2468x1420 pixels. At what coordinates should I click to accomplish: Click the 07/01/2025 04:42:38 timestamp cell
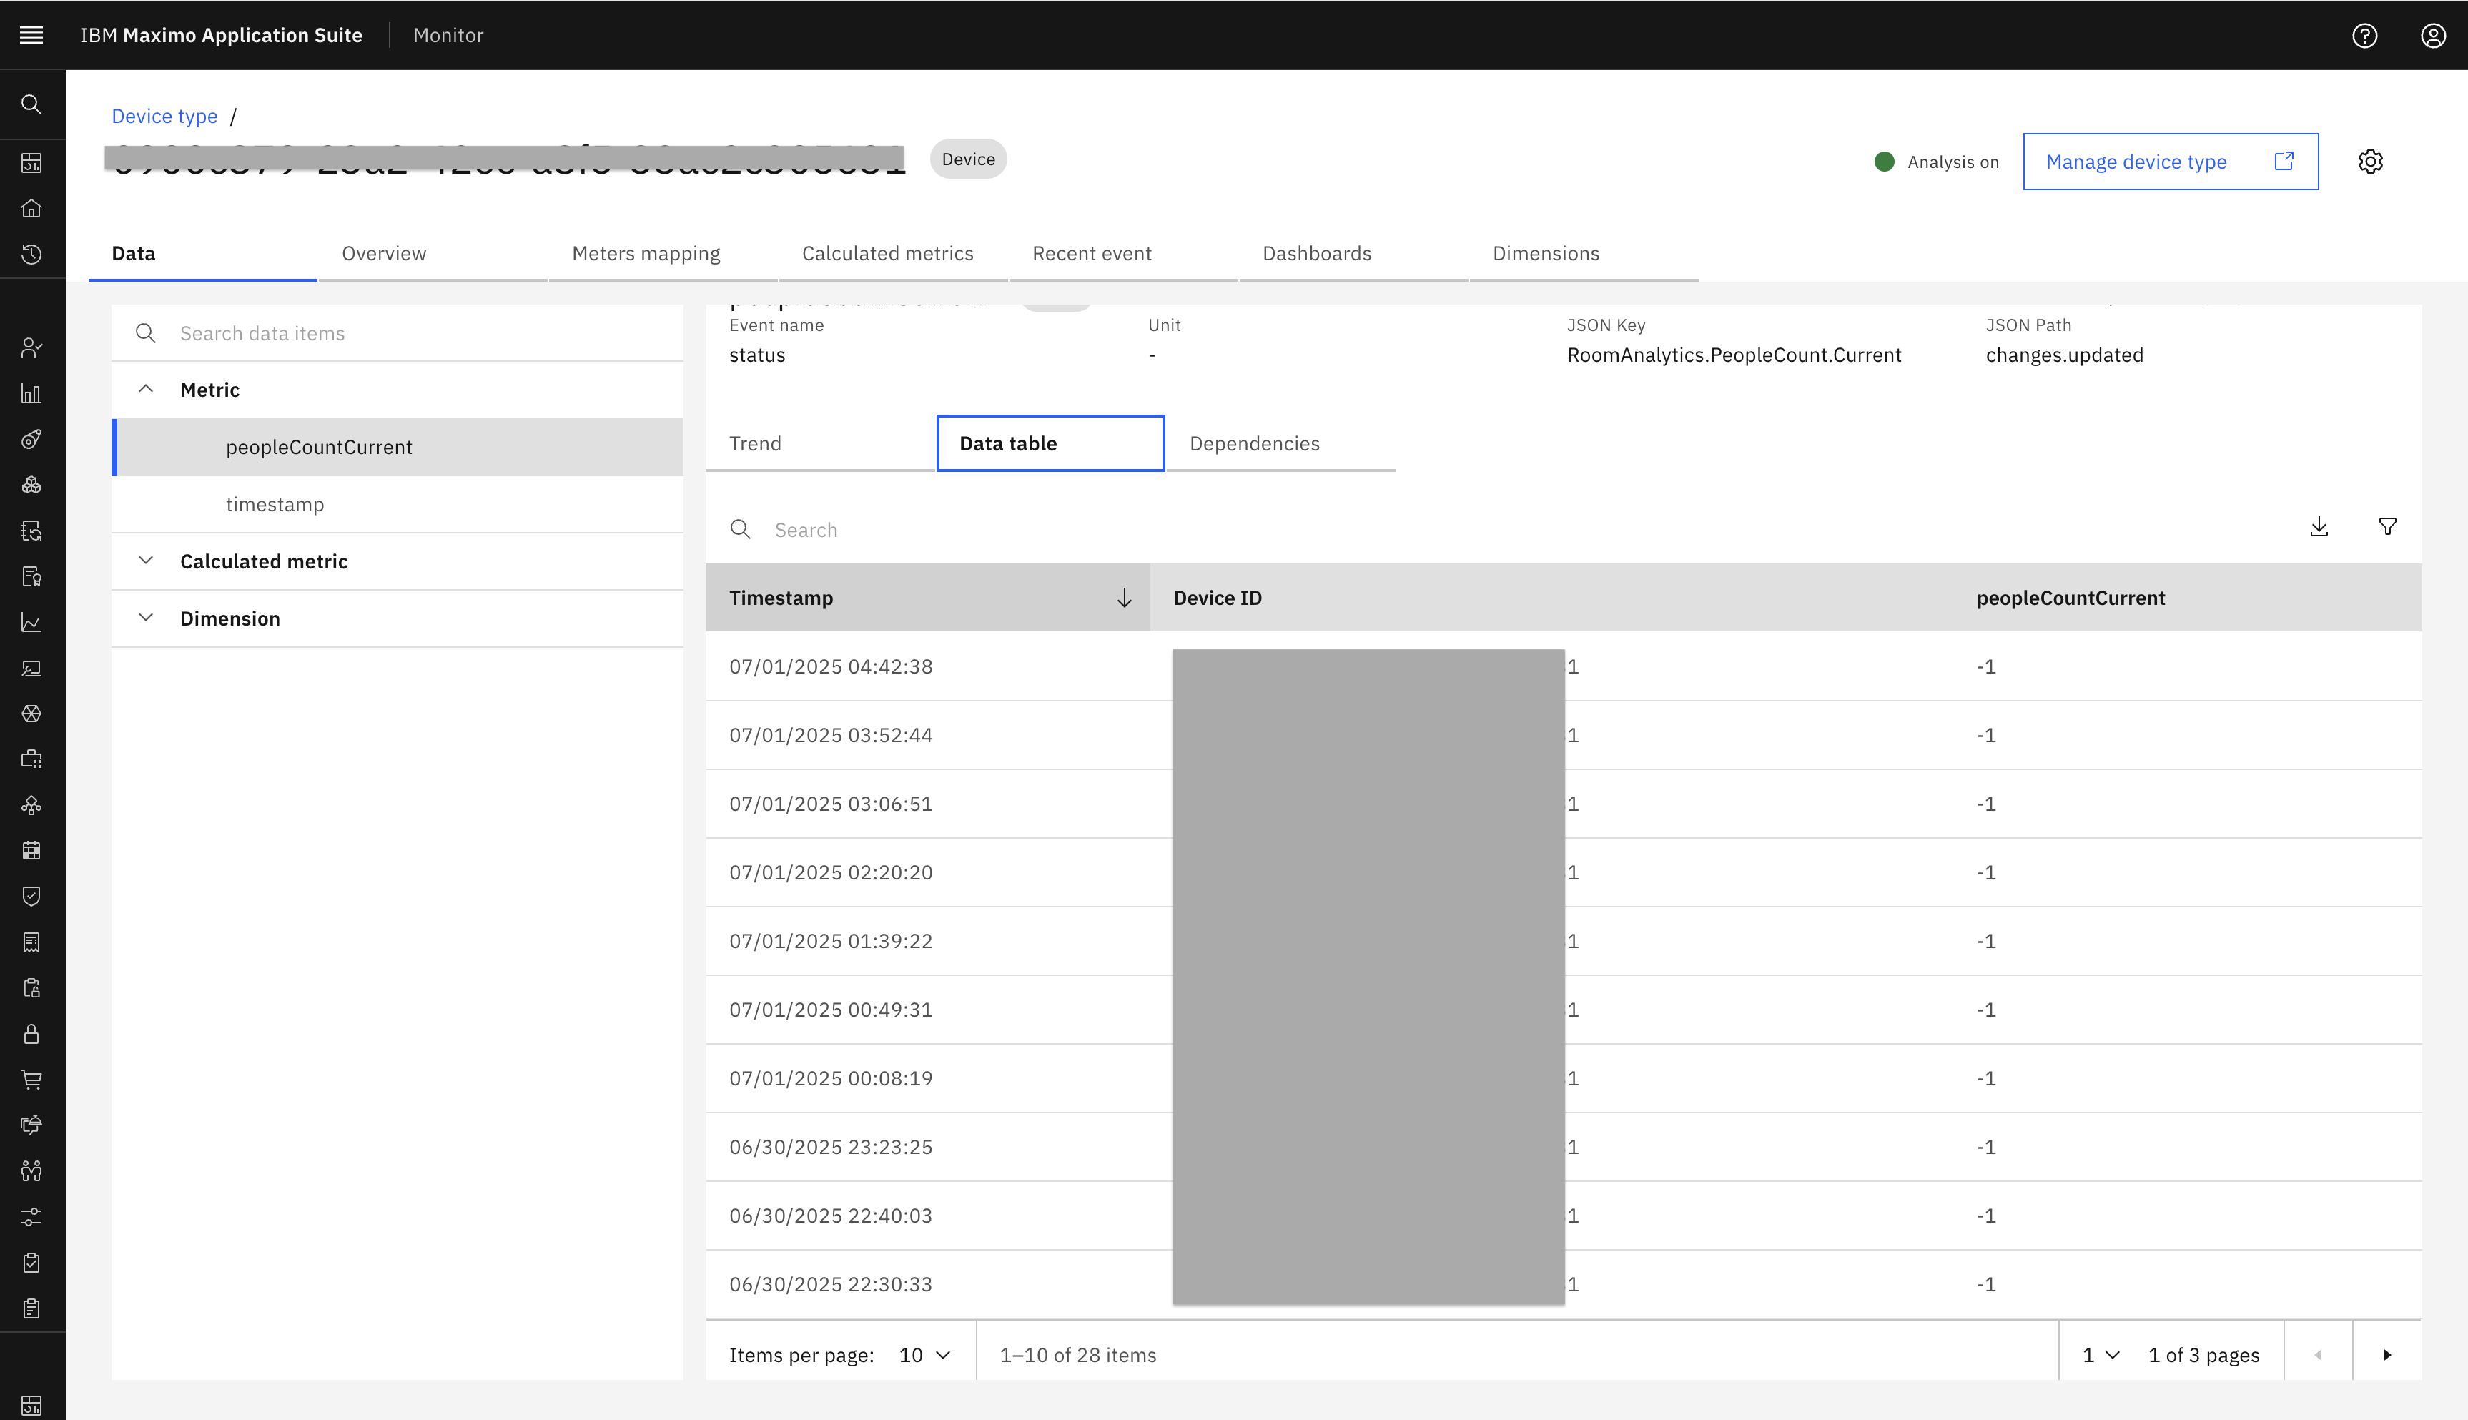(x=831, y=666)
